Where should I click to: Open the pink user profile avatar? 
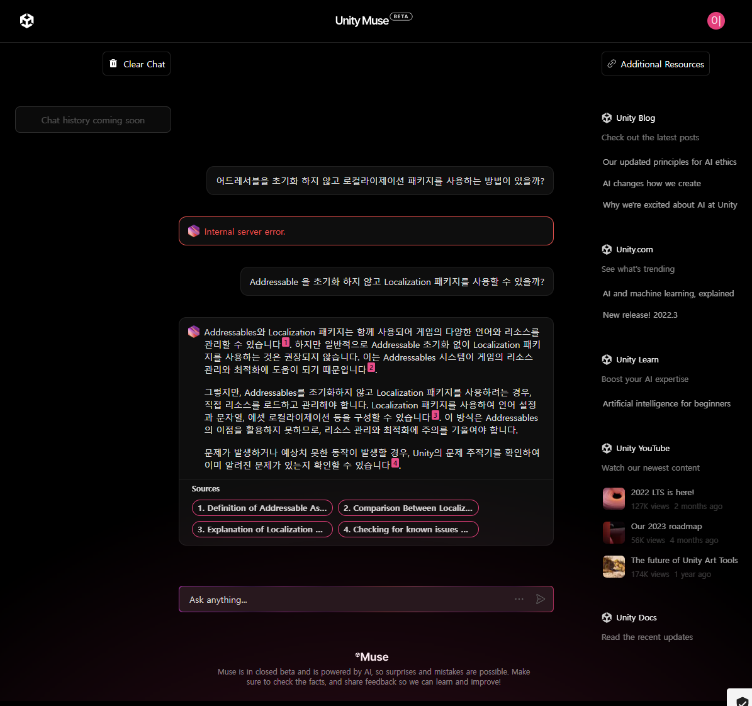pos(716,21)
